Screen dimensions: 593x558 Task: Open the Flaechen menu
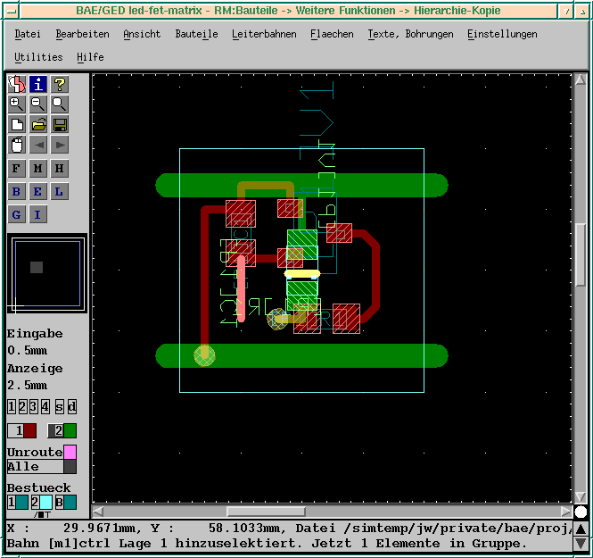[x=332, y=34]
